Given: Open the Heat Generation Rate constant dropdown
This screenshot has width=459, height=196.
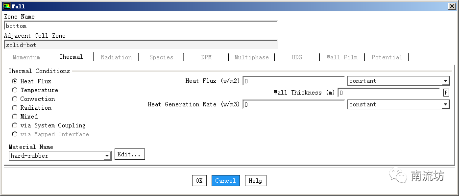Looking at the screenshot, I should coord(398,104).
